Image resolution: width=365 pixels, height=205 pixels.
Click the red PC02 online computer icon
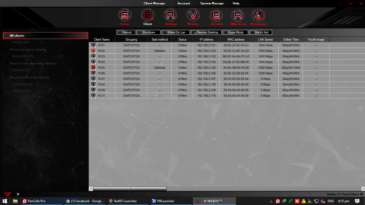93,50
